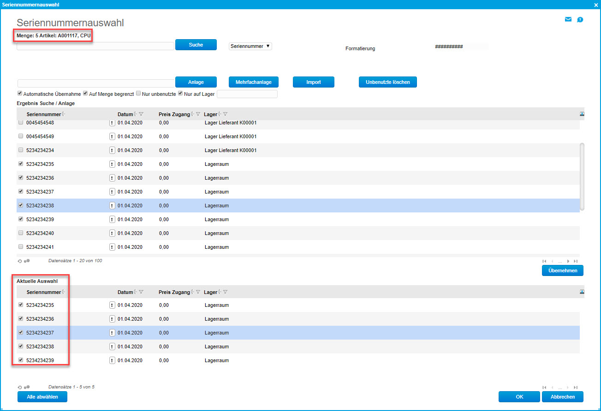Screen dimensions: 601x411
Task: Click info icon for result row 5234234241
Action: (x=112, y=247)
